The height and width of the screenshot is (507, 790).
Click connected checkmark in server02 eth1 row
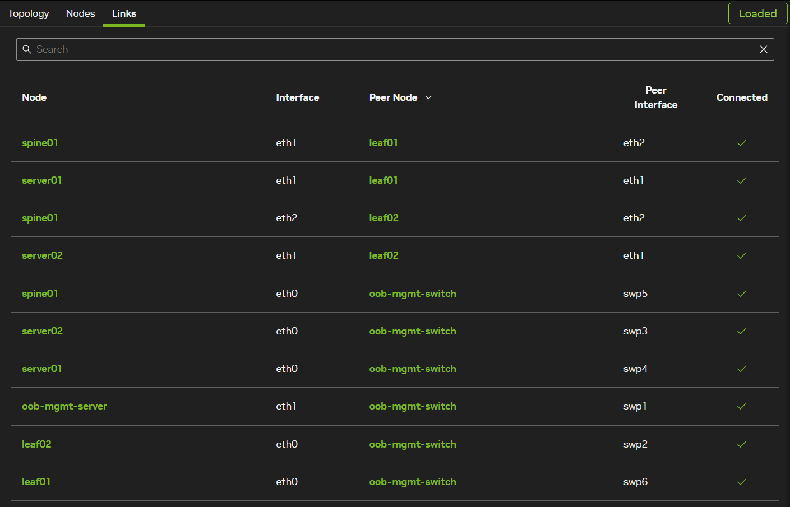[x=741, y=255]
